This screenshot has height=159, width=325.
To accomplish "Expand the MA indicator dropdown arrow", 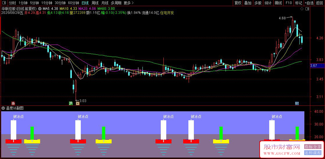I will point(40,9).
